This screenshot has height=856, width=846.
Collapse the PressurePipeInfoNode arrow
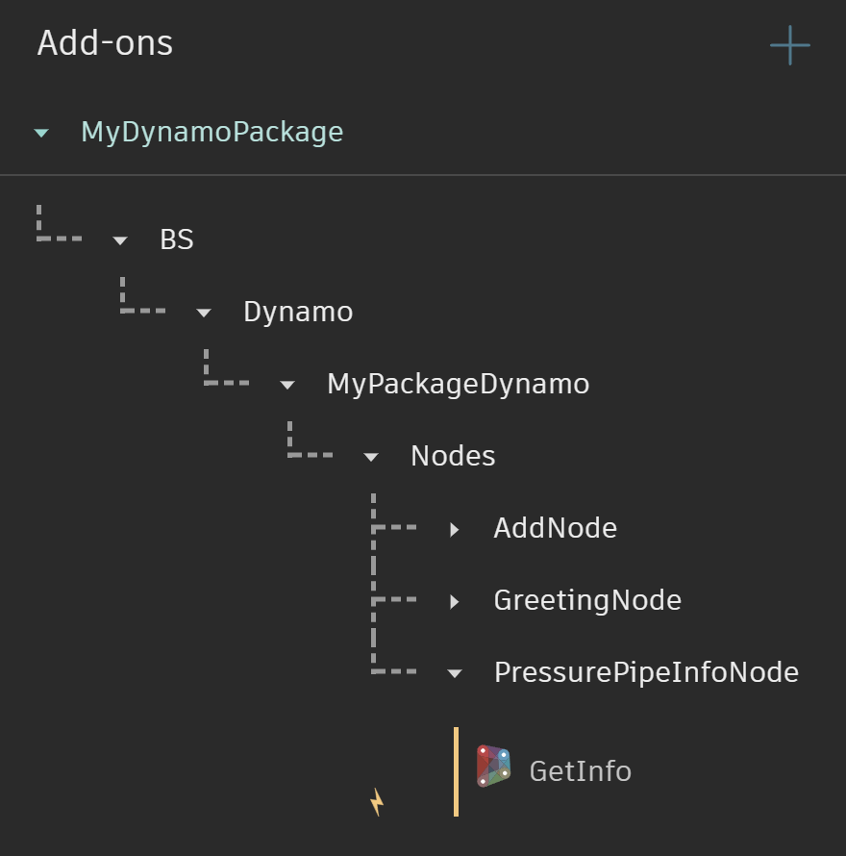[x=455, y=673]
